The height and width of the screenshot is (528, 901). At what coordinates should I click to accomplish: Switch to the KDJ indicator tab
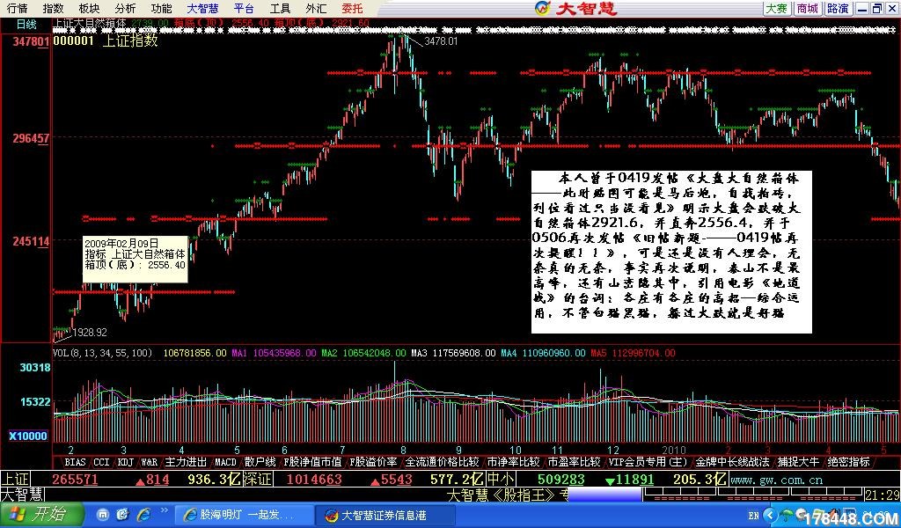[x=126, y=461]
